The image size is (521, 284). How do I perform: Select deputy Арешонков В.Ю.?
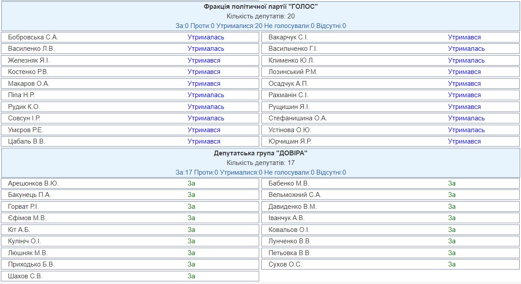pyautogui.click(x=33, y=183)
